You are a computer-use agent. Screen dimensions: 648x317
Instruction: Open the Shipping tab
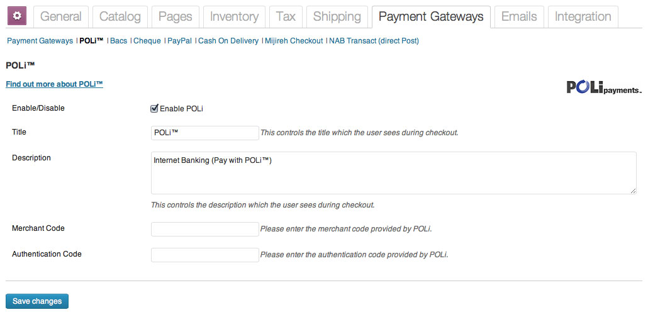click(x=337, y=17)
